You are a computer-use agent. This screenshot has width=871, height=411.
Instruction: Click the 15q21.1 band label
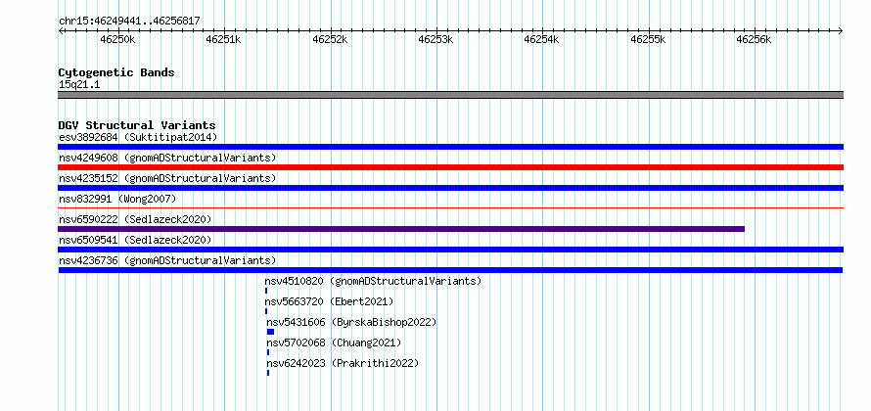[x=79, y=84]
